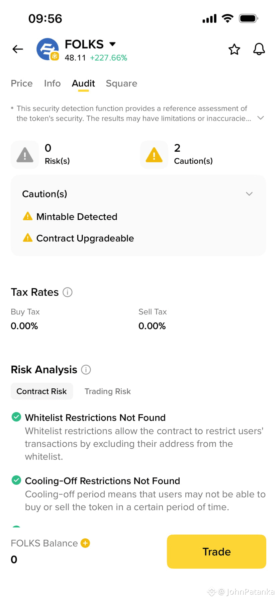
Task: Open FOLKS token dropdown arrow
Action: [x=112, y=44]
